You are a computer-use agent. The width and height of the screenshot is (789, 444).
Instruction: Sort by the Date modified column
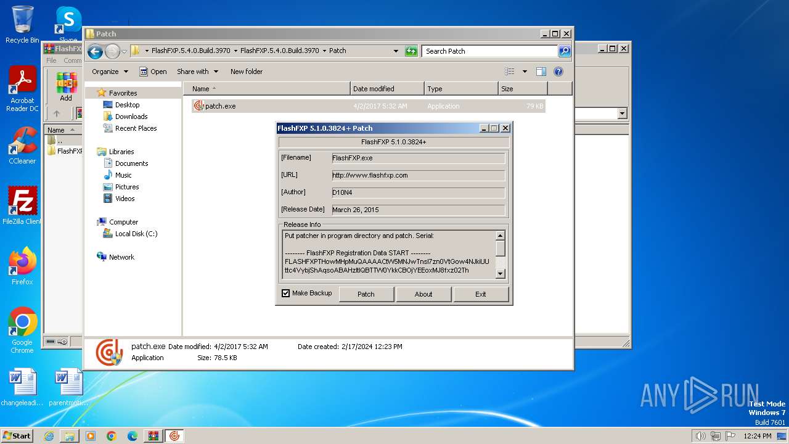pyautogui.click(x=387, y=89)
